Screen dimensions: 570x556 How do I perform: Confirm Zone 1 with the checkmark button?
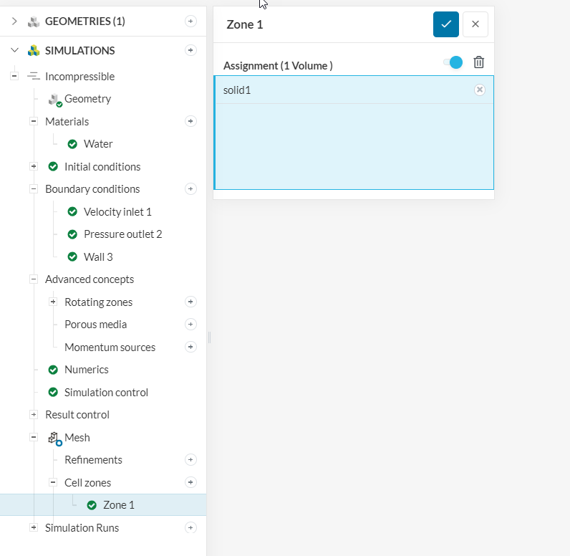point(445,24)
